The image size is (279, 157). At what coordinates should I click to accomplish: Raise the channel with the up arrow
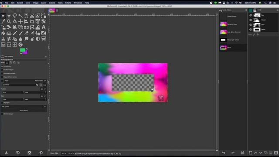coord(255,153)
